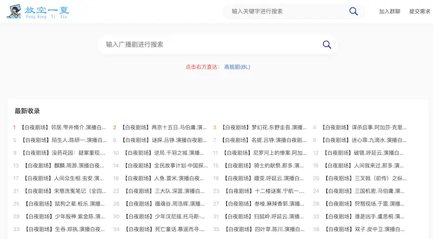Open entry 20 三叉戟（前传）
The width and height of the screenshot is (433, 239).
point(365,178)
